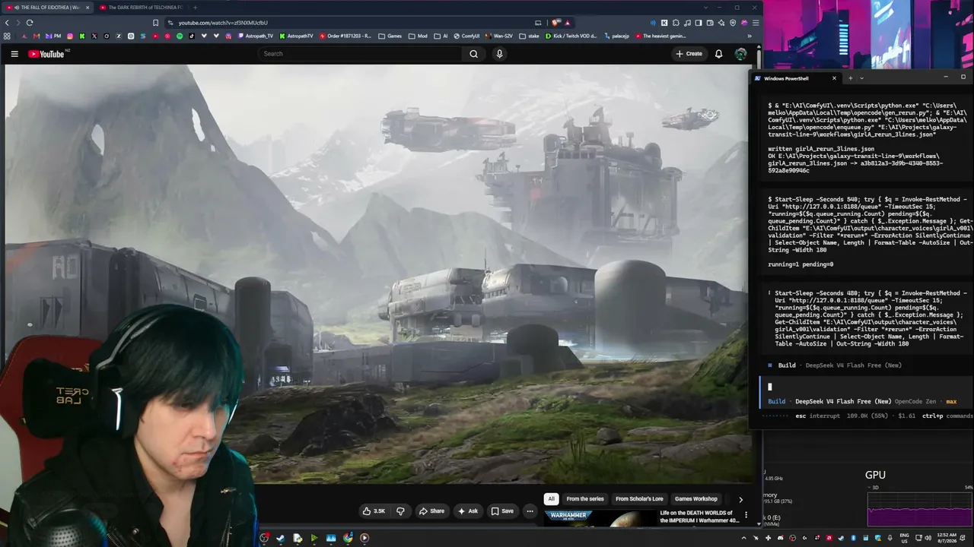Open options for the DEATH WORLDS suggested video
Viewport: 974px width, 547px height.
pyautogui.click(x=746, y=516)
